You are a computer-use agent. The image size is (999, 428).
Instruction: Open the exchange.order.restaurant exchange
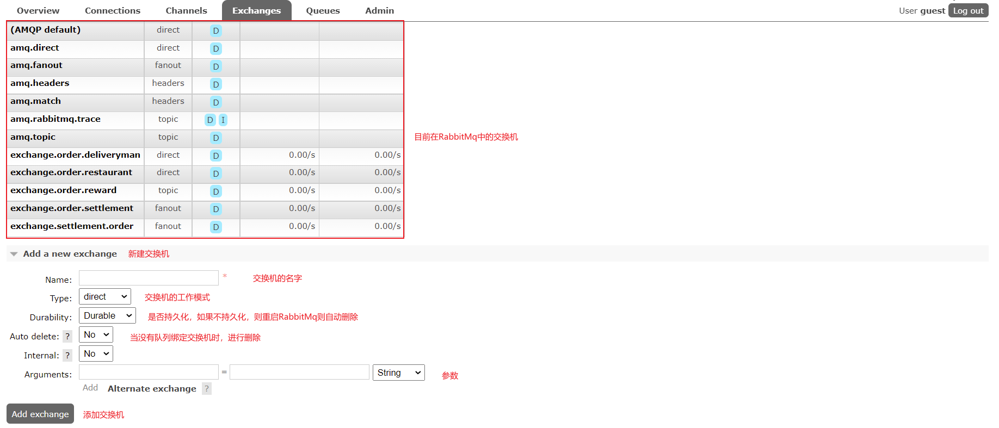[x=71, y=172]
